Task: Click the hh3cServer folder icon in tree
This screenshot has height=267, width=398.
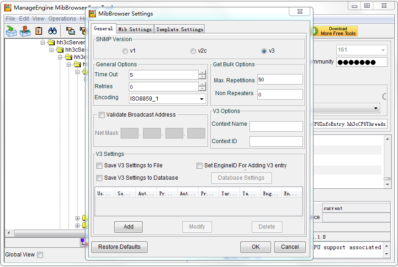Action: click(x=51, y=43)
